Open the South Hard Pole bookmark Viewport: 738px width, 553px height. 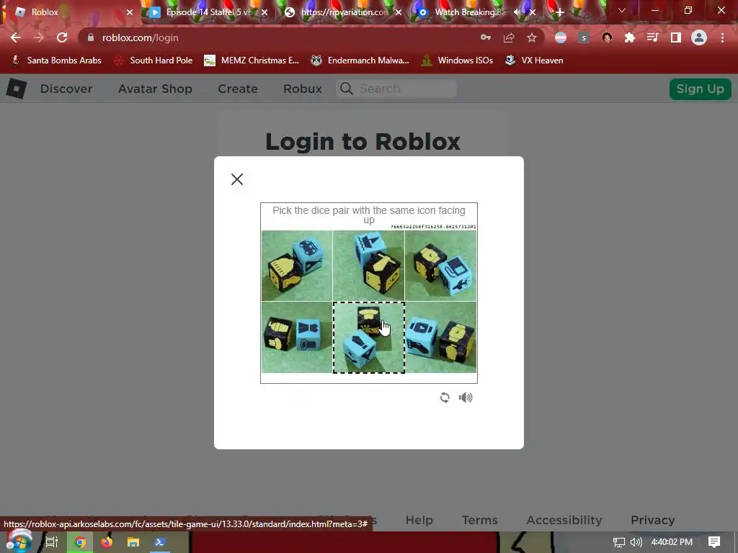154,60
